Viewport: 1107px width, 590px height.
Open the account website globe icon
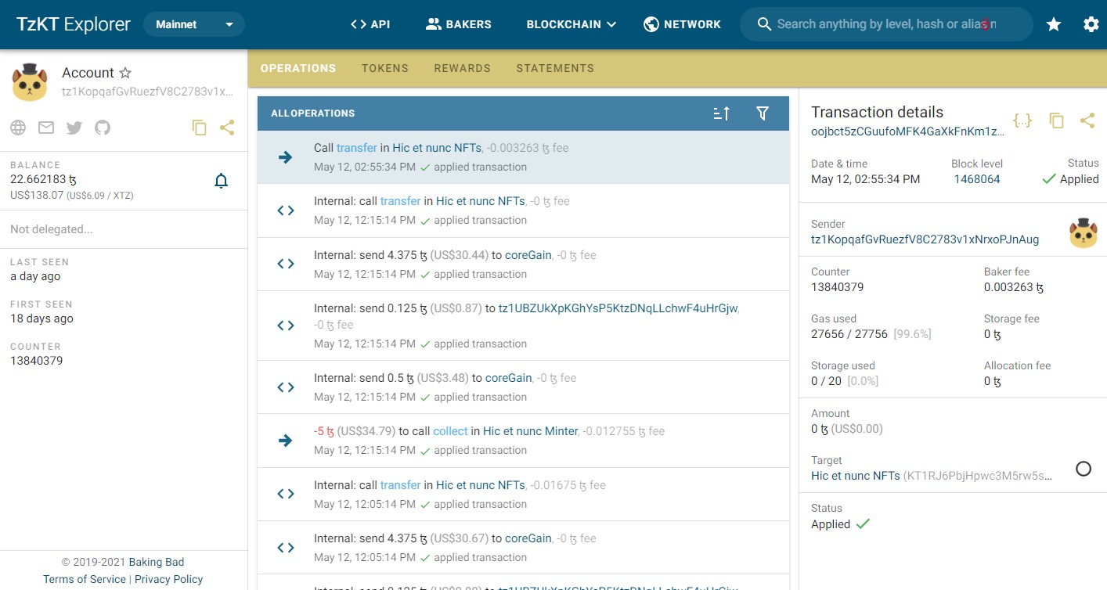(x=18, y=128)
